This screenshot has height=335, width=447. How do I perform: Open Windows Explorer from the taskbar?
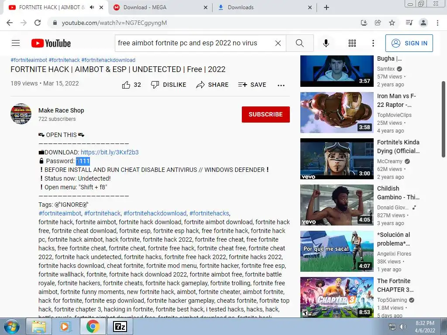pyautogui.click(x=39, y=326)
